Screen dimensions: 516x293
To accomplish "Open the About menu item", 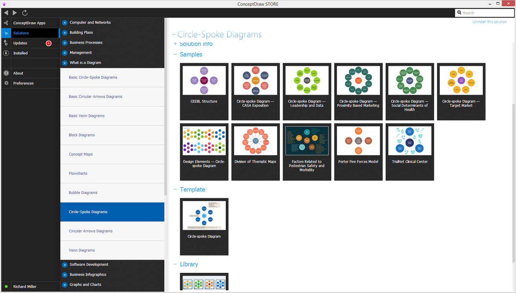I will click(31, 73).
